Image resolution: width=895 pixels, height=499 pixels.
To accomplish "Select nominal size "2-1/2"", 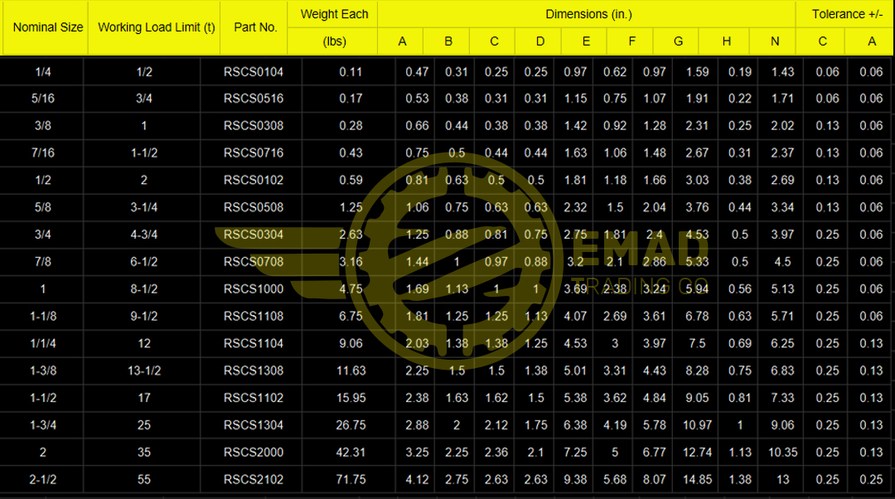I will point(43,480).
